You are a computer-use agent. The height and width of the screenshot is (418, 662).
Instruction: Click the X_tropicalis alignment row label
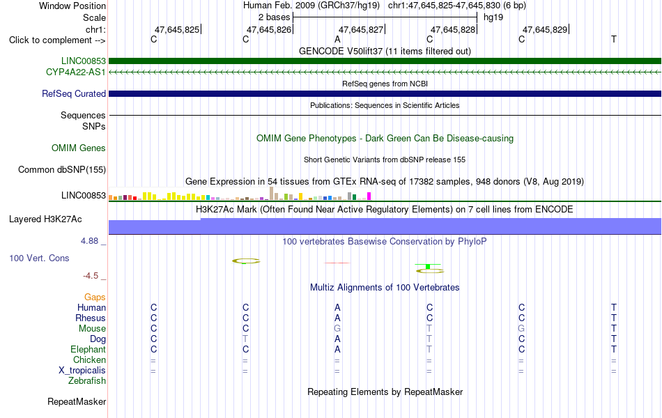click(x=82, y=371)
